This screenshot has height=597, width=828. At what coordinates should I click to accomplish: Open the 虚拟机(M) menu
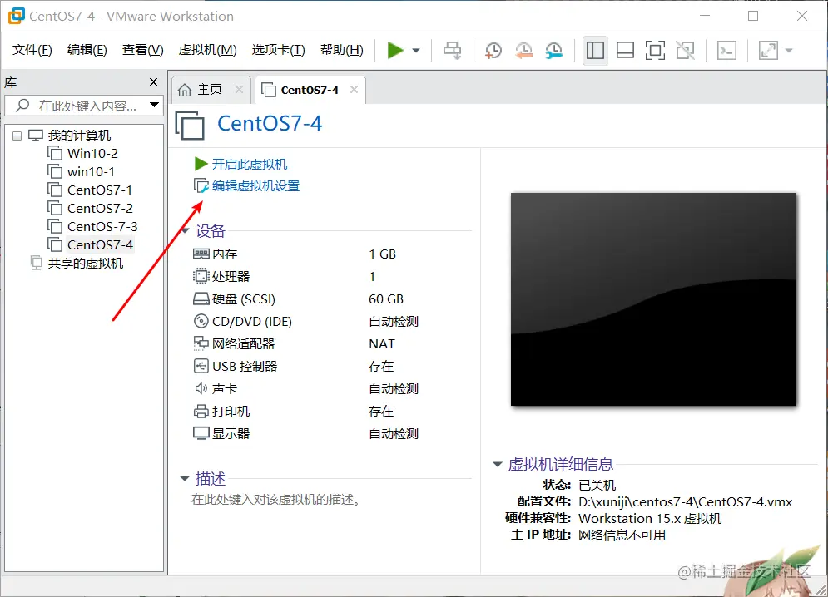click(x=207, y=50)
